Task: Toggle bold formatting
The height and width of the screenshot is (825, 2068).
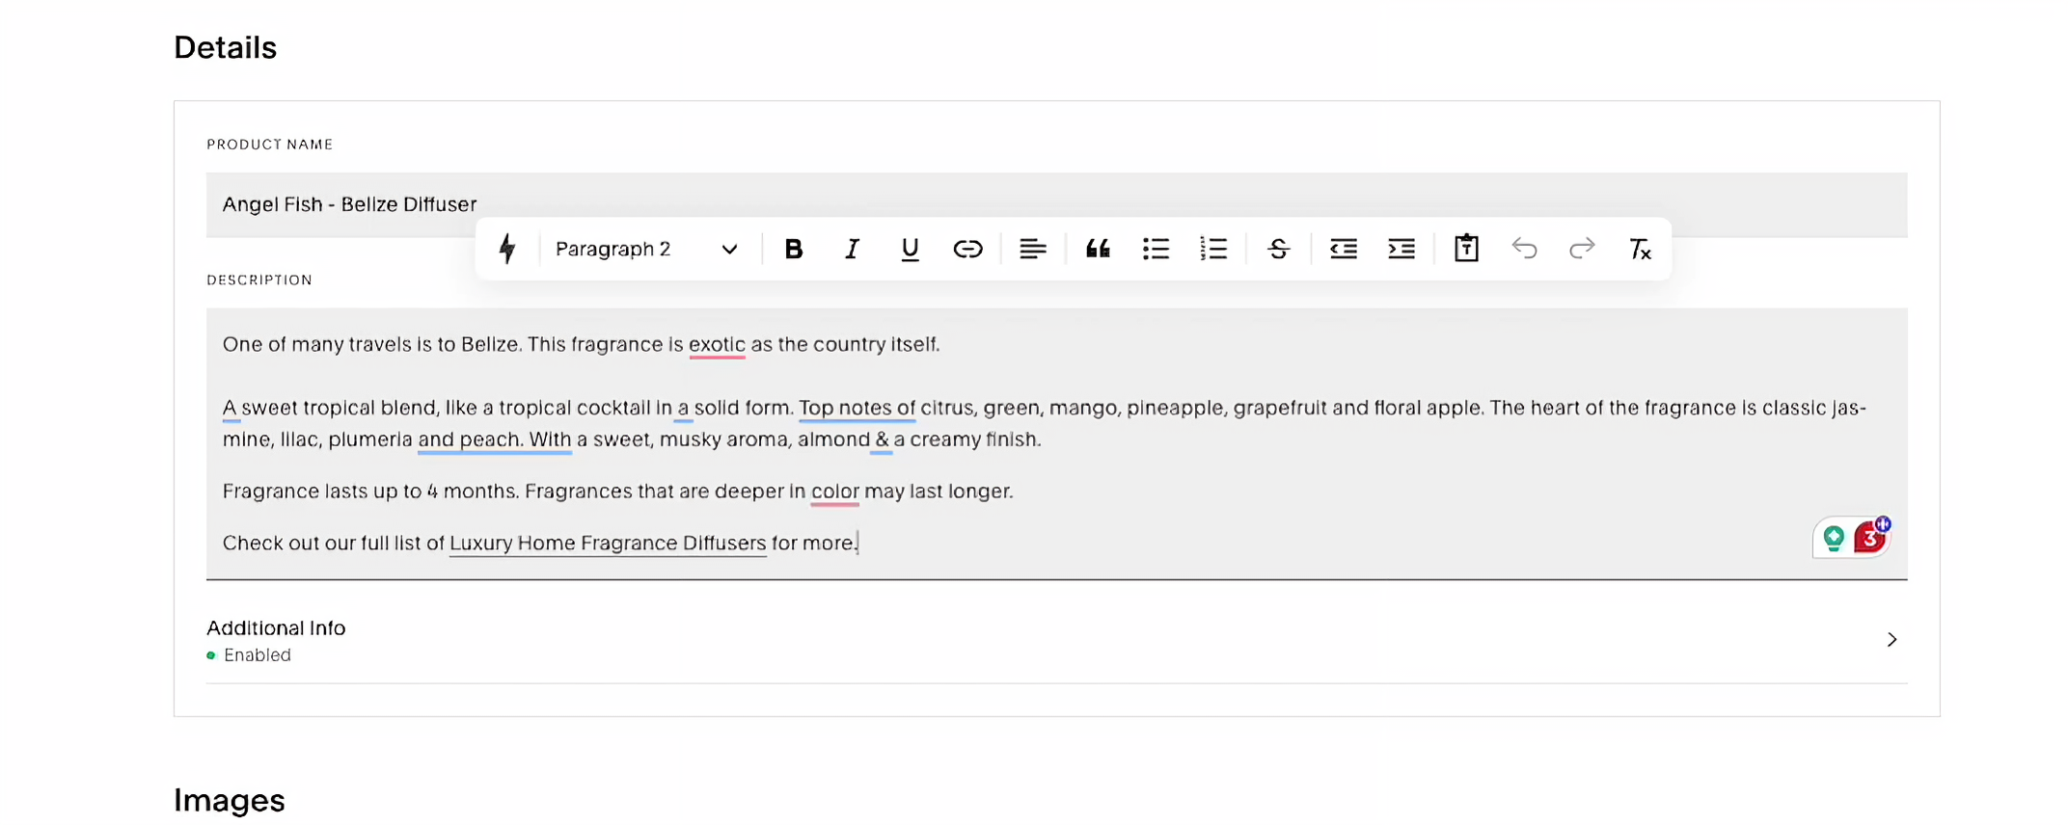Action: click(794, 249)
